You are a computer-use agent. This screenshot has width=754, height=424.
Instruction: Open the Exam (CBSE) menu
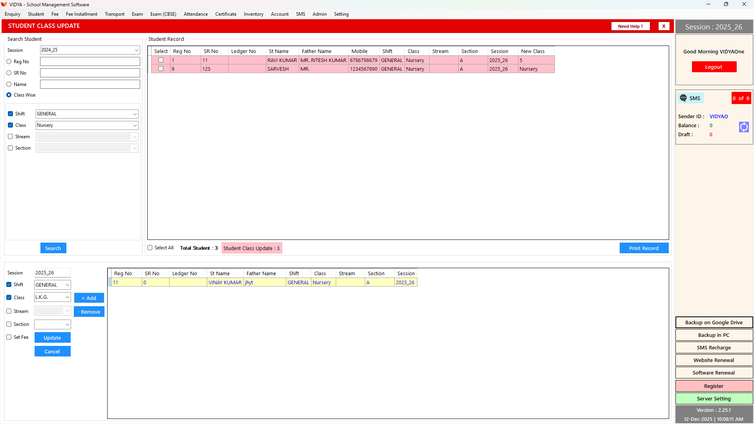pyautogui.click(x=163, y=14)
